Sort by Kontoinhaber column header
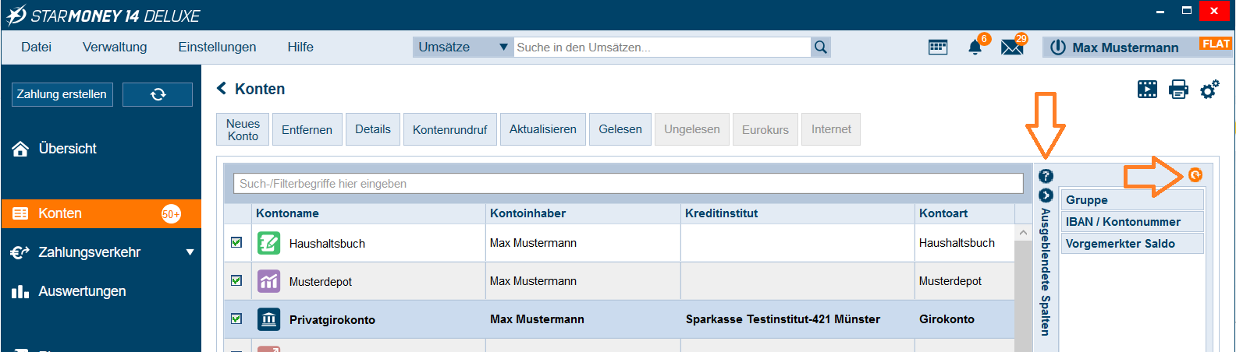 click(584, 213)
